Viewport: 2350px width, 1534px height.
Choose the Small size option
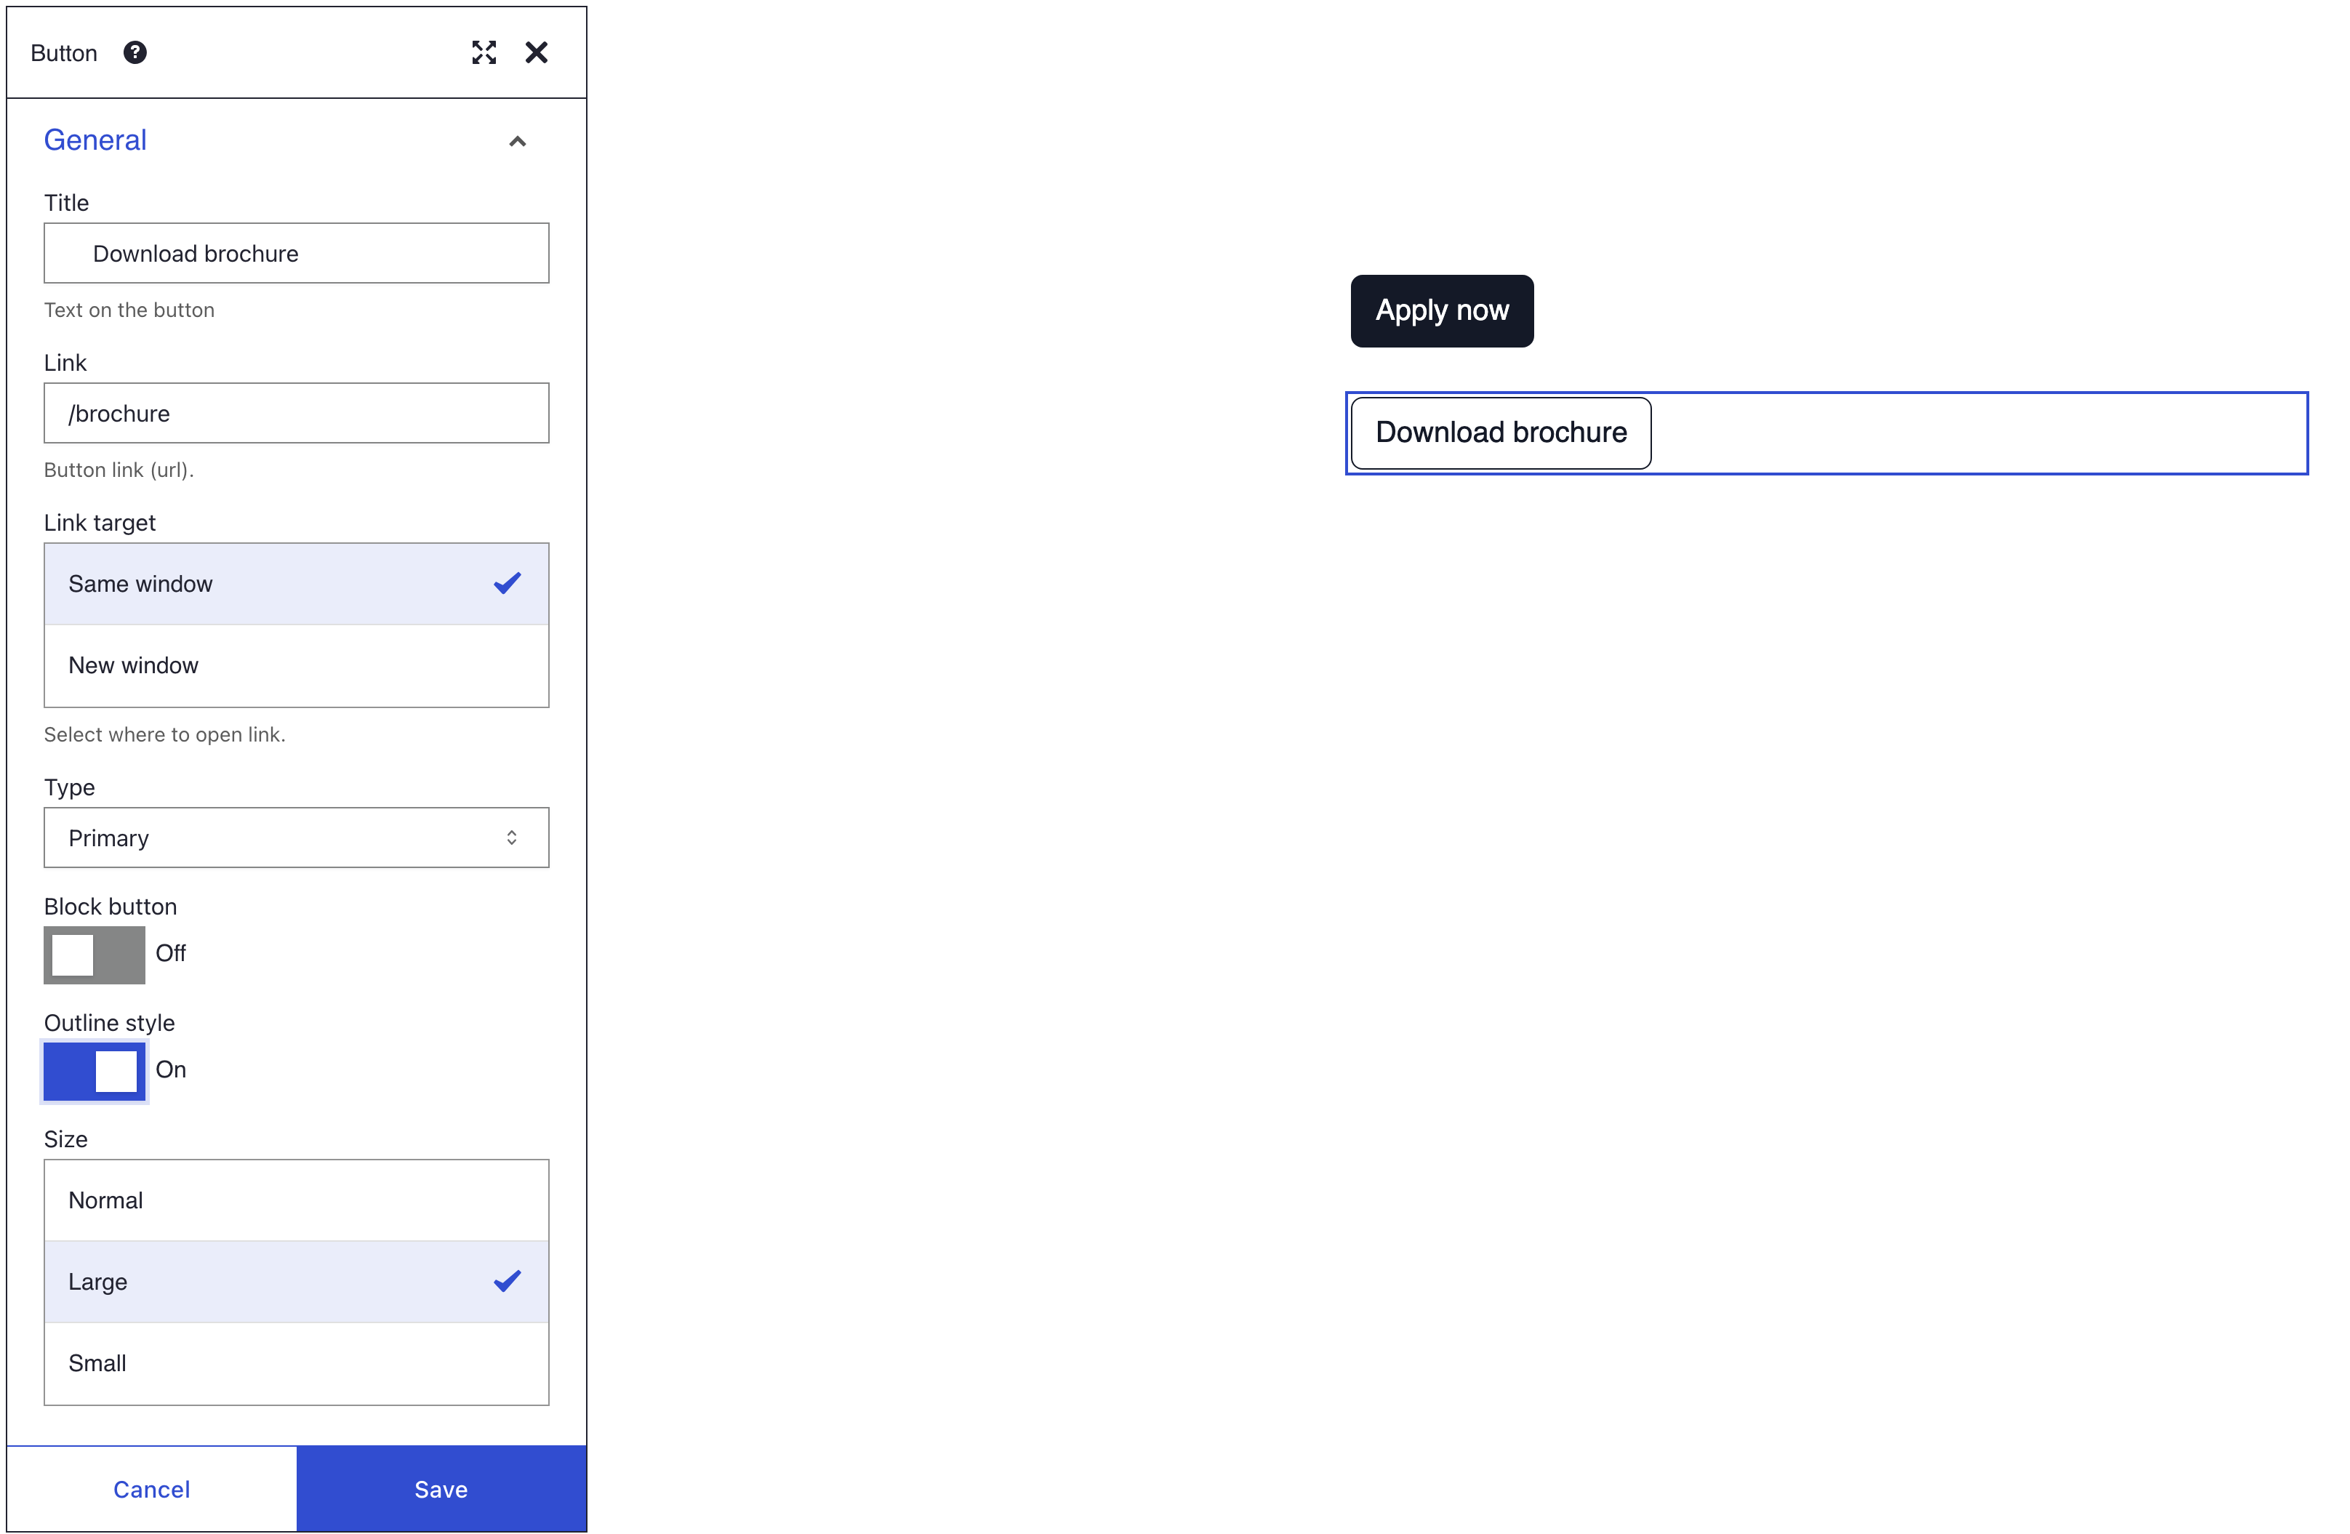click(296, 1363)
